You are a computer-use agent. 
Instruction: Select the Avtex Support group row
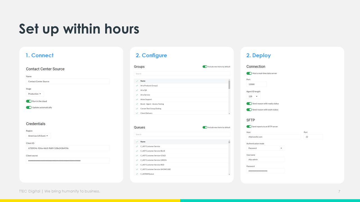(x=146, y=99)
